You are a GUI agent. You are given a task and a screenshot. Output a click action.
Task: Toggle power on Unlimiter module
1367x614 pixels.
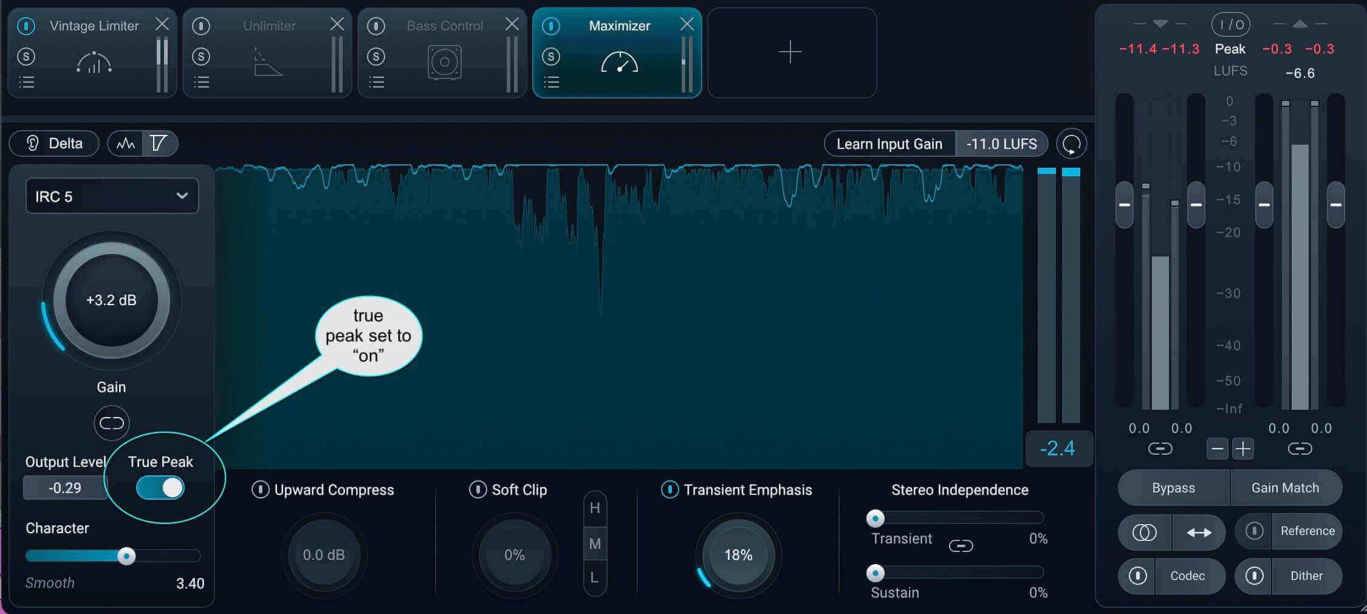pos(201,26)
